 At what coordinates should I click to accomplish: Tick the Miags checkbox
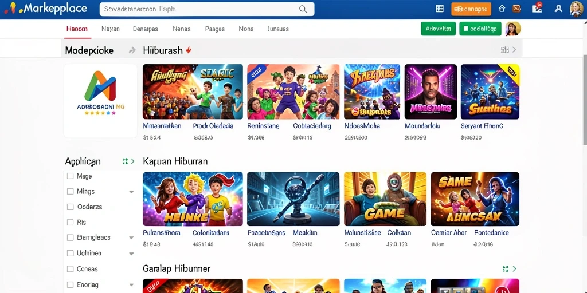click(70, 191)
